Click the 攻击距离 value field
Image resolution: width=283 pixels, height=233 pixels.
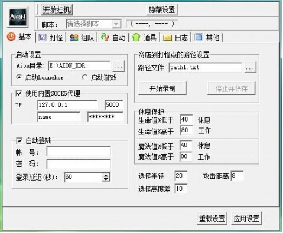pos(237,176)
